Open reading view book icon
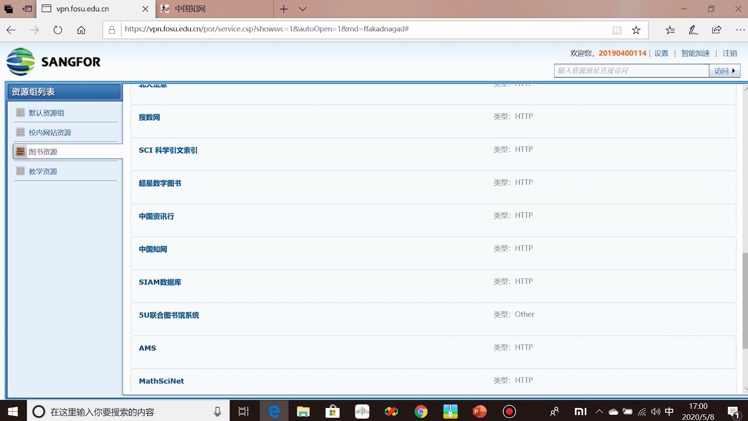The width and height of the screenshot is (748, 421). pyautogui.click(x=617, y=30)
